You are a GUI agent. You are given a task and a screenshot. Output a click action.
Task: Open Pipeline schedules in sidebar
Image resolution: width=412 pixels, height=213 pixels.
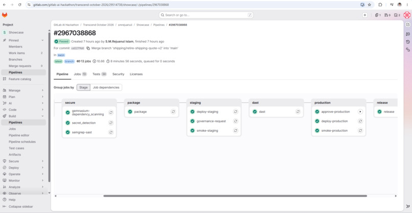tap(22, 142)
